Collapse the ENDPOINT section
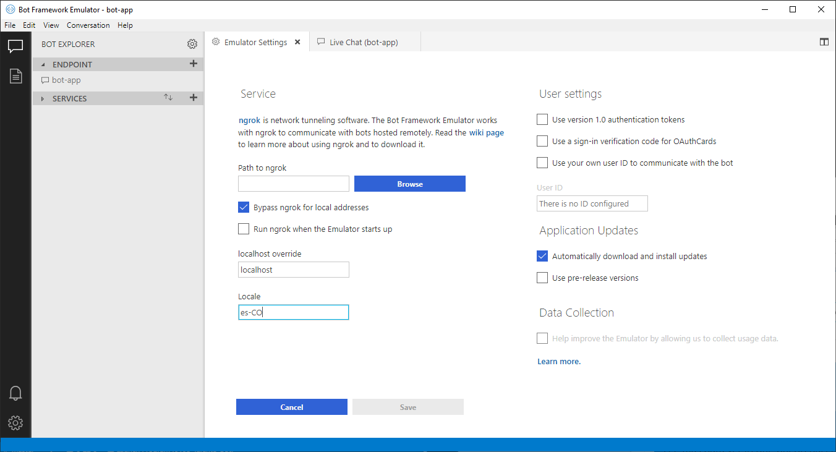 coord(43,64)
